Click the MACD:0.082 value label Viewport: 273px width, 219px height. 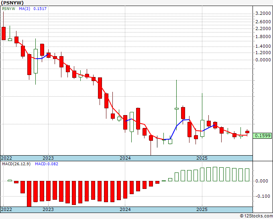47,164
